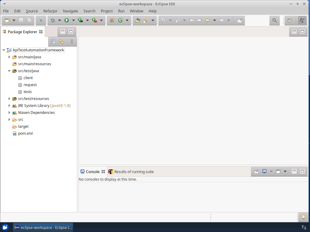Click the Previous Edit Location icon
310x232 pixels.
click(191, 20)
